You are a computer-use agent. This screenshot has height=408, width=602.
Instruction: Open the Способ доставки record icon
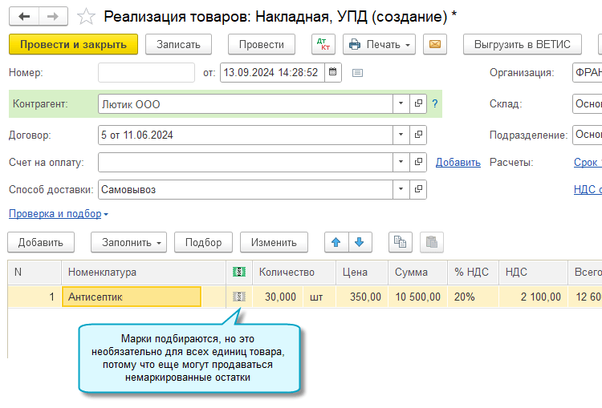coord(418,189)
